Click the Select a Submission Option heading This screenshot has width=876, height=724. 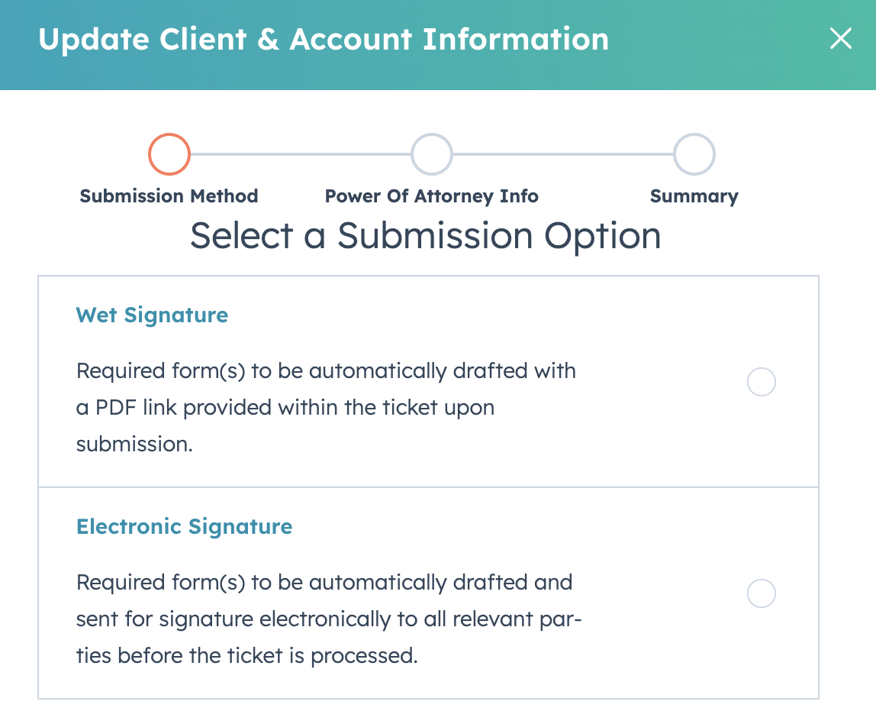click(425, 236)
